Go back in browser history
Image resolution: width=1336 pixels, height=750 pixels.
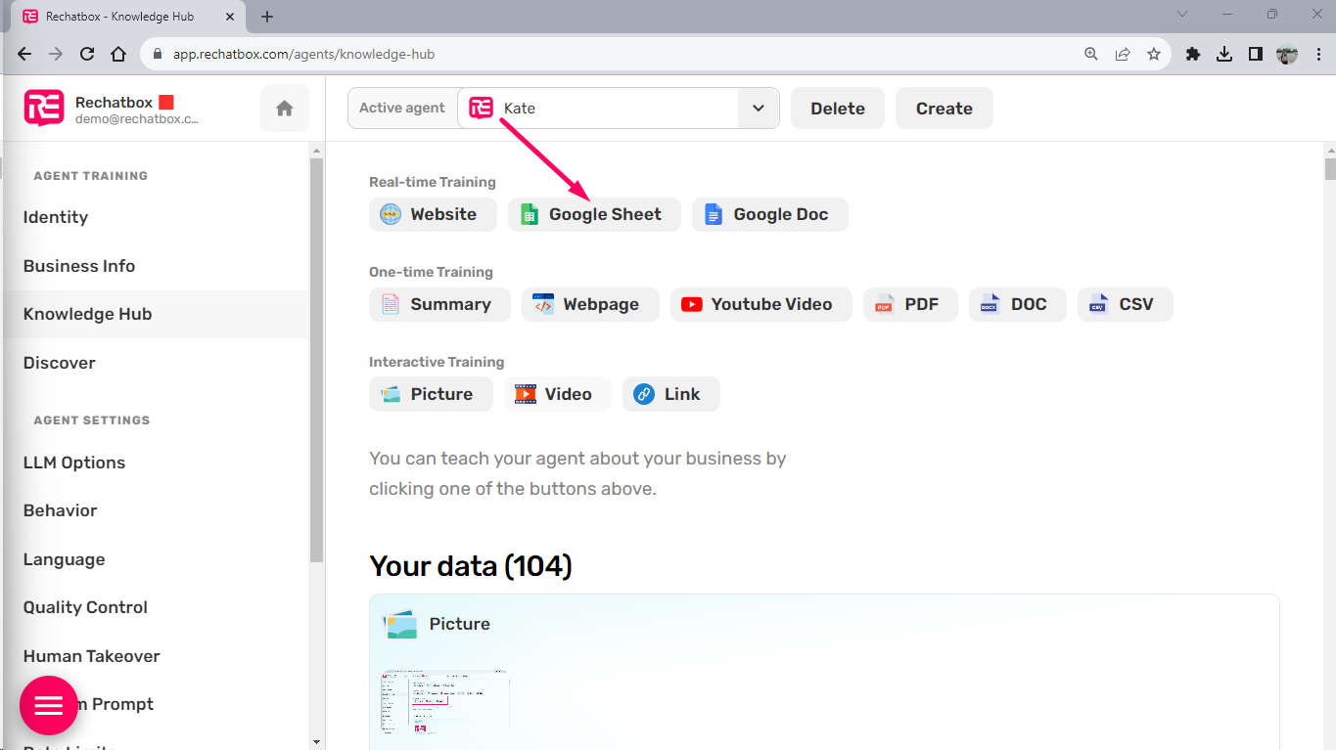(x=24, y=55)
